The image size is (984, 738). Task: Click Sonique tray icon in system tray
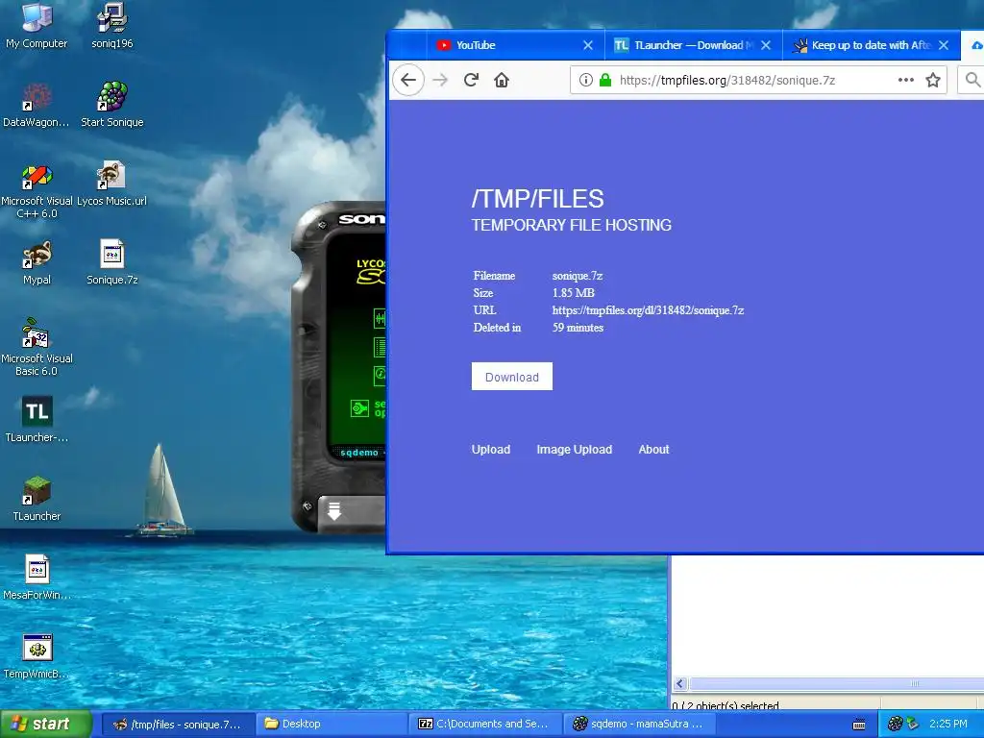point(896,724)
